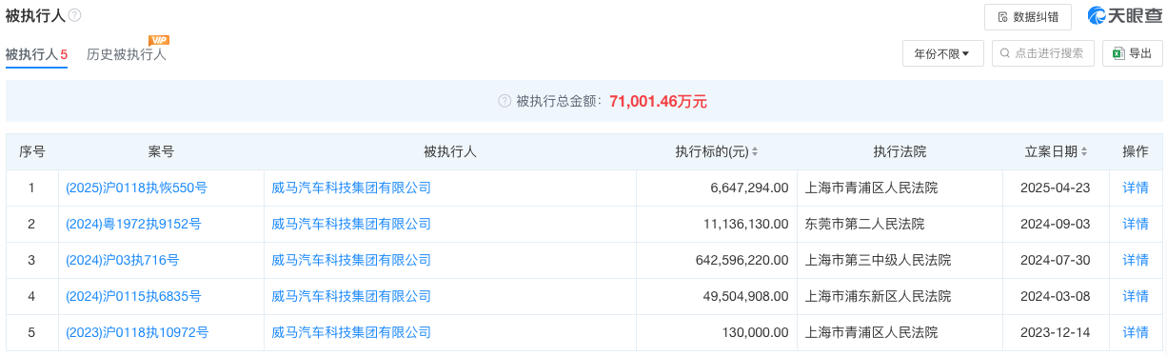Viewport: 1167px width, 356px height.
Task: Open 详情 for the 2024-07-30 case
Action: (x=1136, y=260)
